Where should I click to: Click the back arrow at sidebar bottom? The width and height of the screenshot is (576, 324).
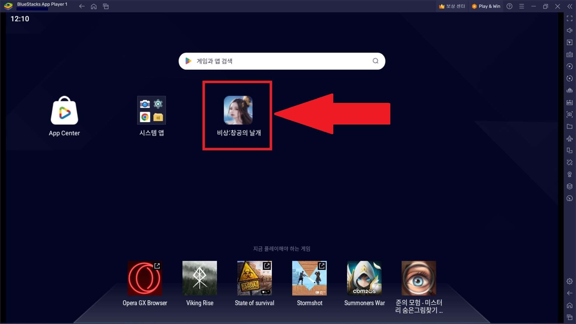570,293
